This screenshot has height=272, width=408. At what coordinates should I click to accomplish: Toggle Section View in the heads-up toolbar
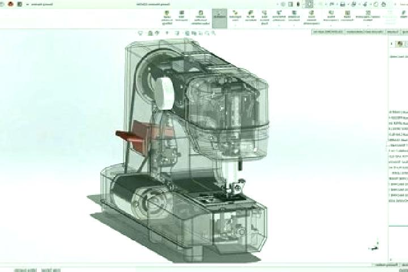click(x=194, y=33)
